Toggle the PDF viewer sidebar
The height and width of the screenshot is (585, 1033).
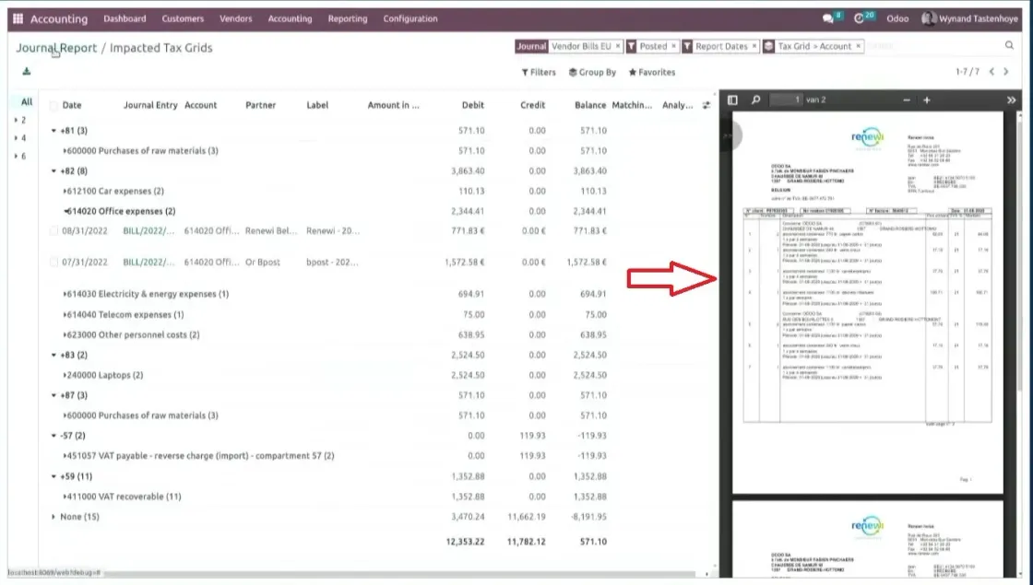[x=732, y=100]
